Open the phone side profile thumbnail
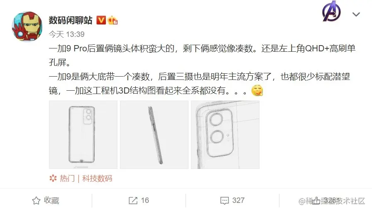The image size is (372, 212). pos(154,135)
